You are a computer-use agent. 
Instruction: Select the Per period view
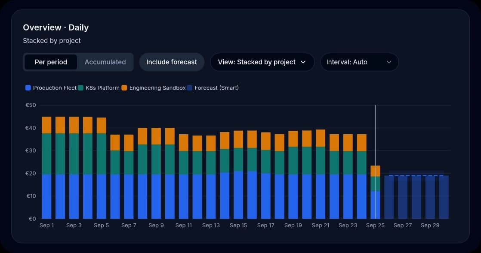click(51, 62)
